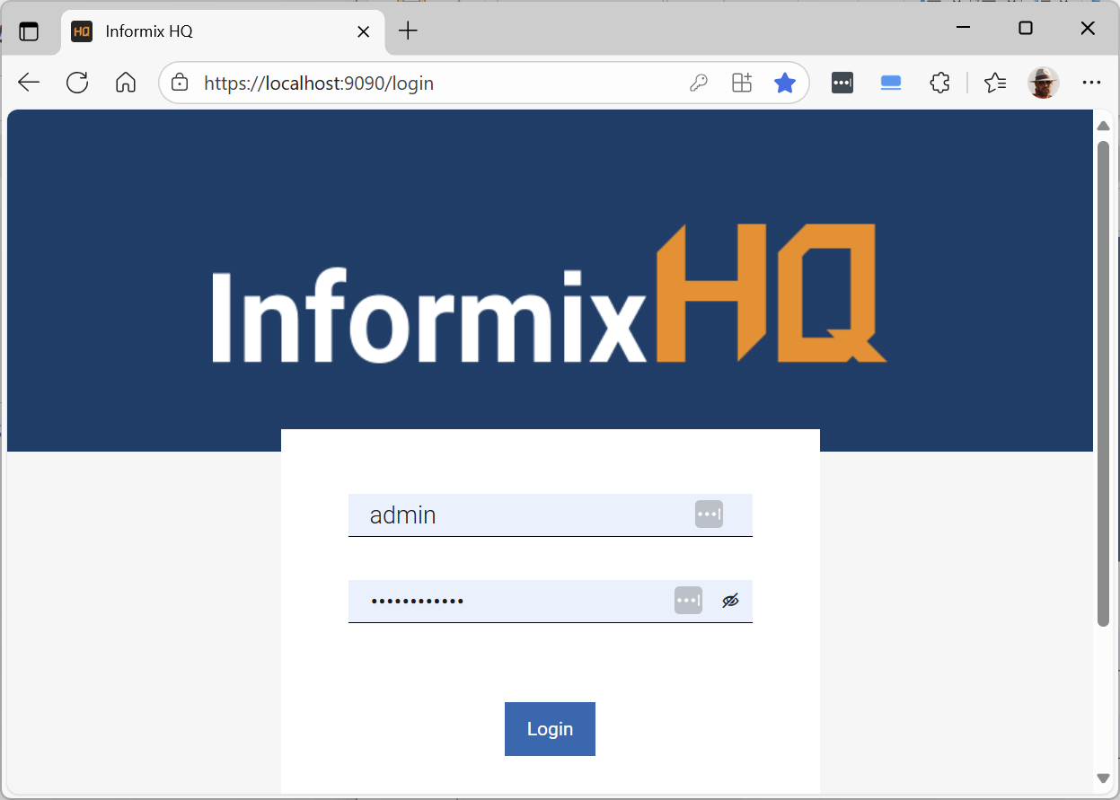Open password manager icon in password field
The image size is (1120, 800).
(688, 601)
